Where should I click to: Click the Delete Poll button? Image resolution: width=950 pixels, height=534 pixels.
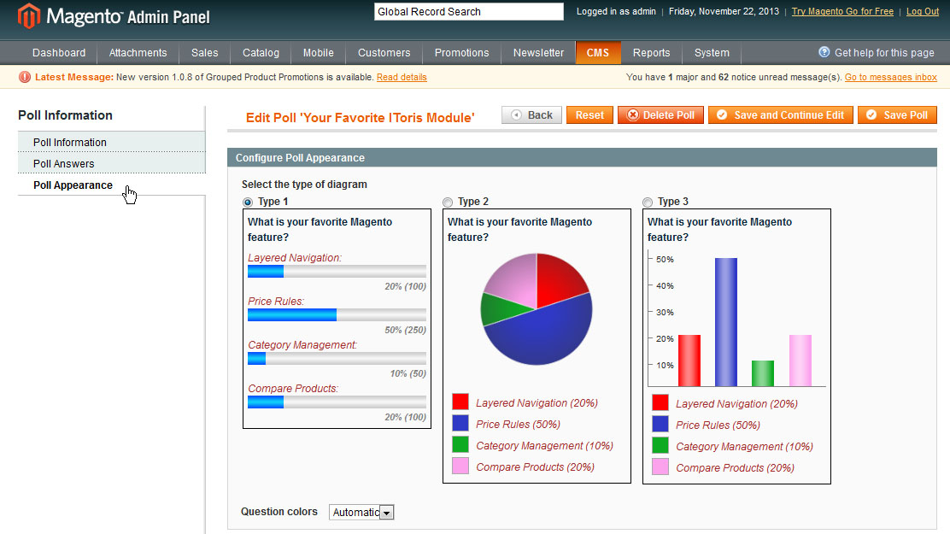click(660, 115)
